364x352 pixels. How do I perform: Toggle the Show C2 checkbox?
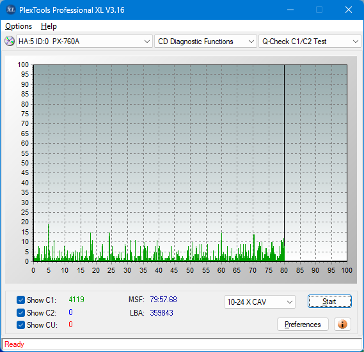[20, 312]
